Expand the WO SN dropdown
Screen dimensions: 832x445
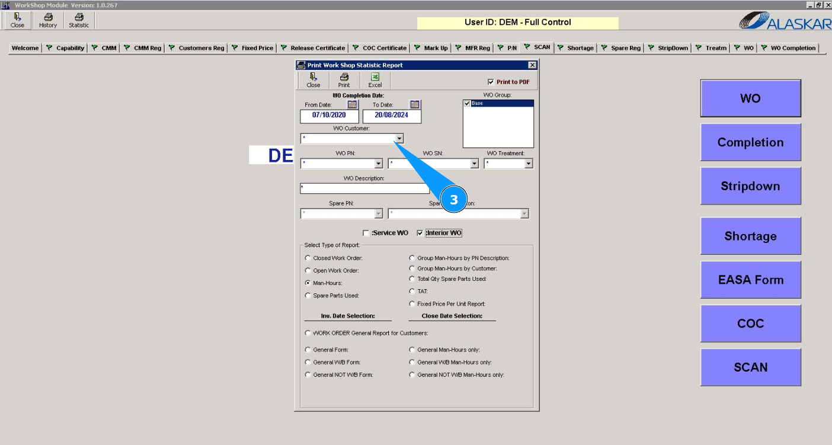pyautogui.click(x=474, y=164)
